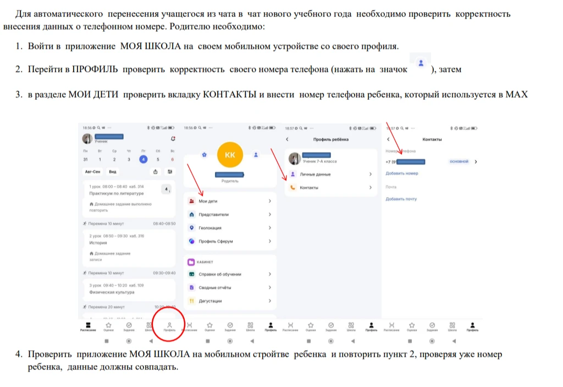This screenshot has width=563, height=387.
Task: Open the chevron next to основной
Action: click(x=476, y=161)
